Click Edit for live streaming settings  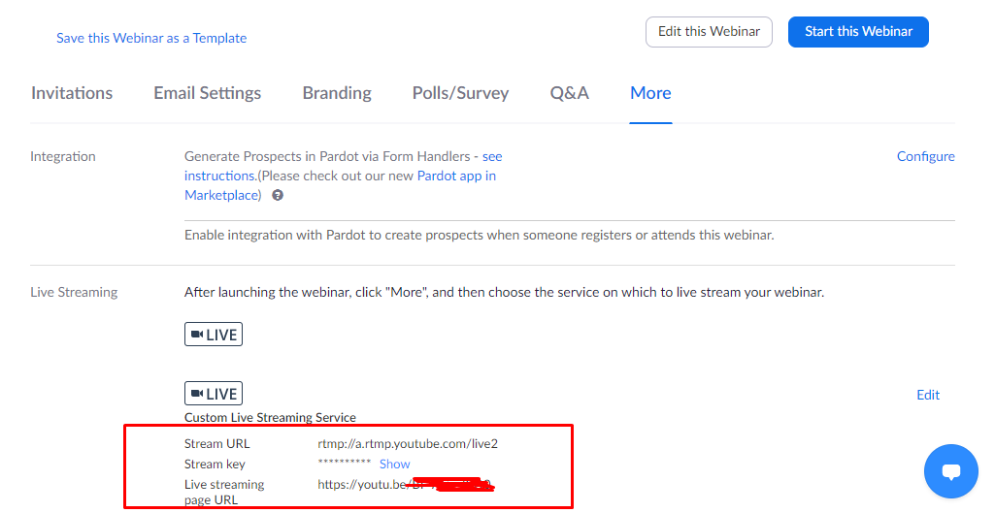(928, 395)
